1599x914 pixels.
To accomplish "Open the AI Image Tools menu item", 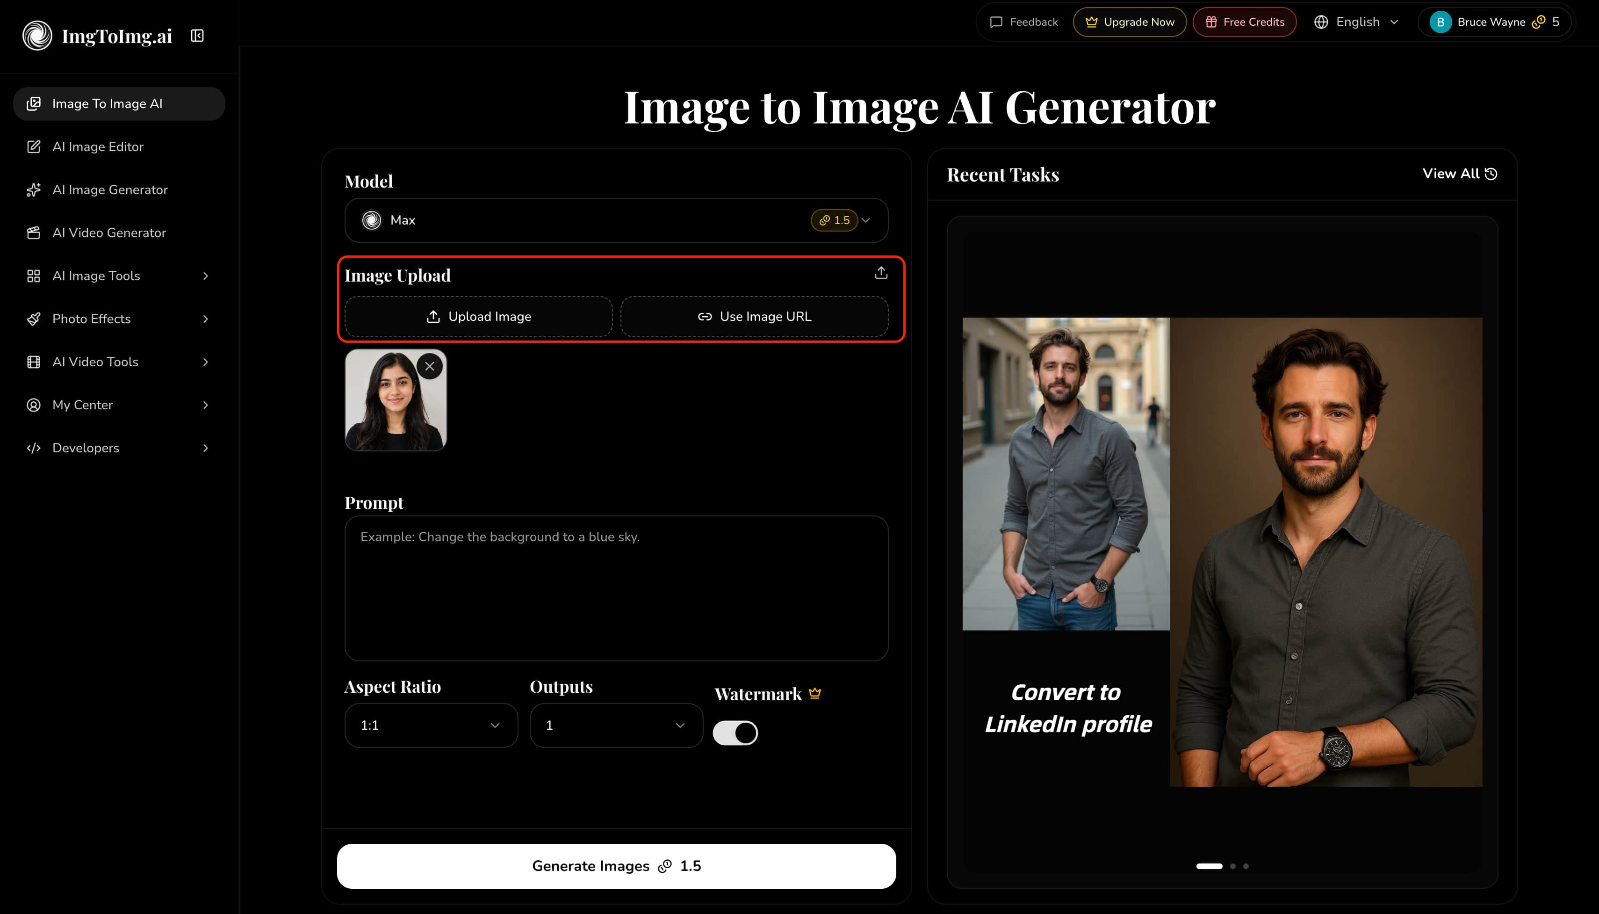I will pyautogui.click(x=119, y=276).
